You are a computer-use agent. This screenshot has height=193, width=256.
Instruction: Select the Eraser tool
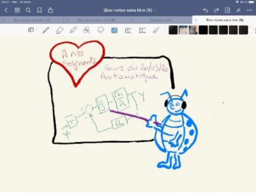59,30
